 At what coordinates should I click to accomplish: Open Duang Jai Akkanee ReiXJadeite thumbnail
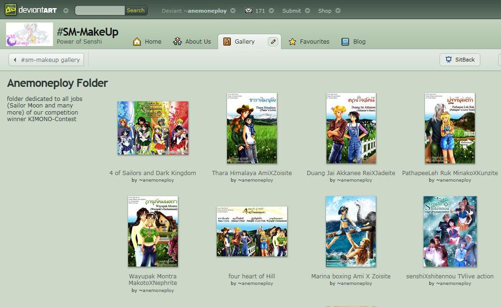[351, 128]
